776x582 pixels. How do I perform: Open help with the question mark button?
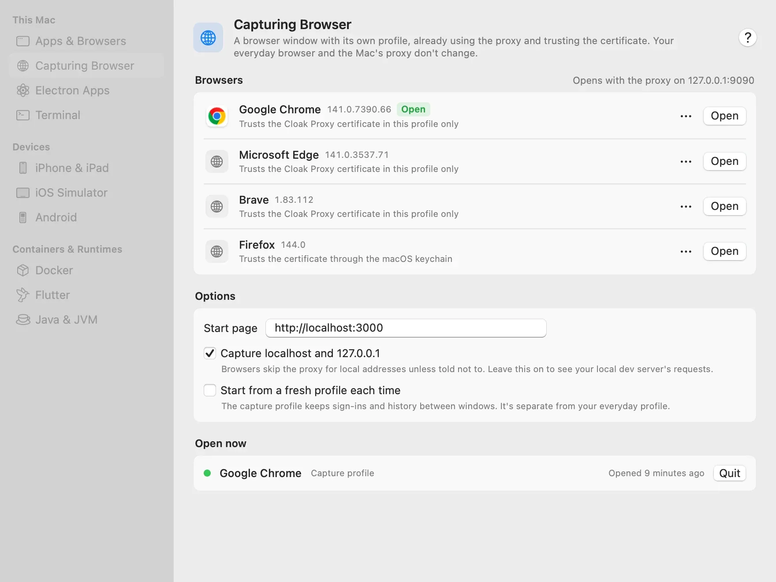(748, 37)
